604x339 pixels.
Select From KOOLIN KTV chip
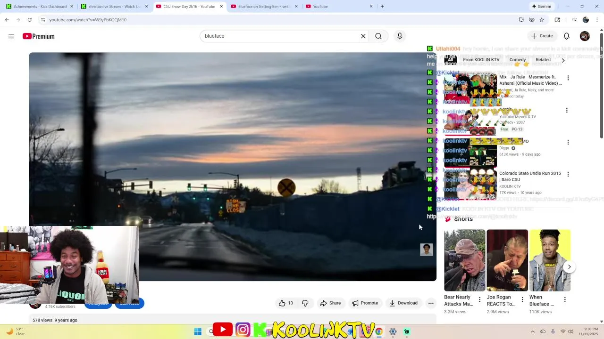(481, 60)
